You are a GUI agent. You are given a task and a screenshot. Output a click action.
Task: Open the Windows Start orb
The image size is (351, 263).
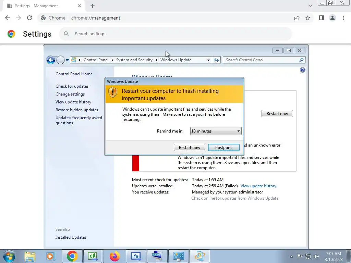(9, 256)
